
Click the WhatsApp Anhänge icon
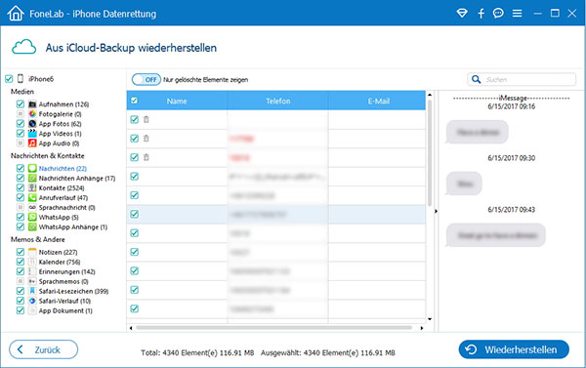click(32, 226)
